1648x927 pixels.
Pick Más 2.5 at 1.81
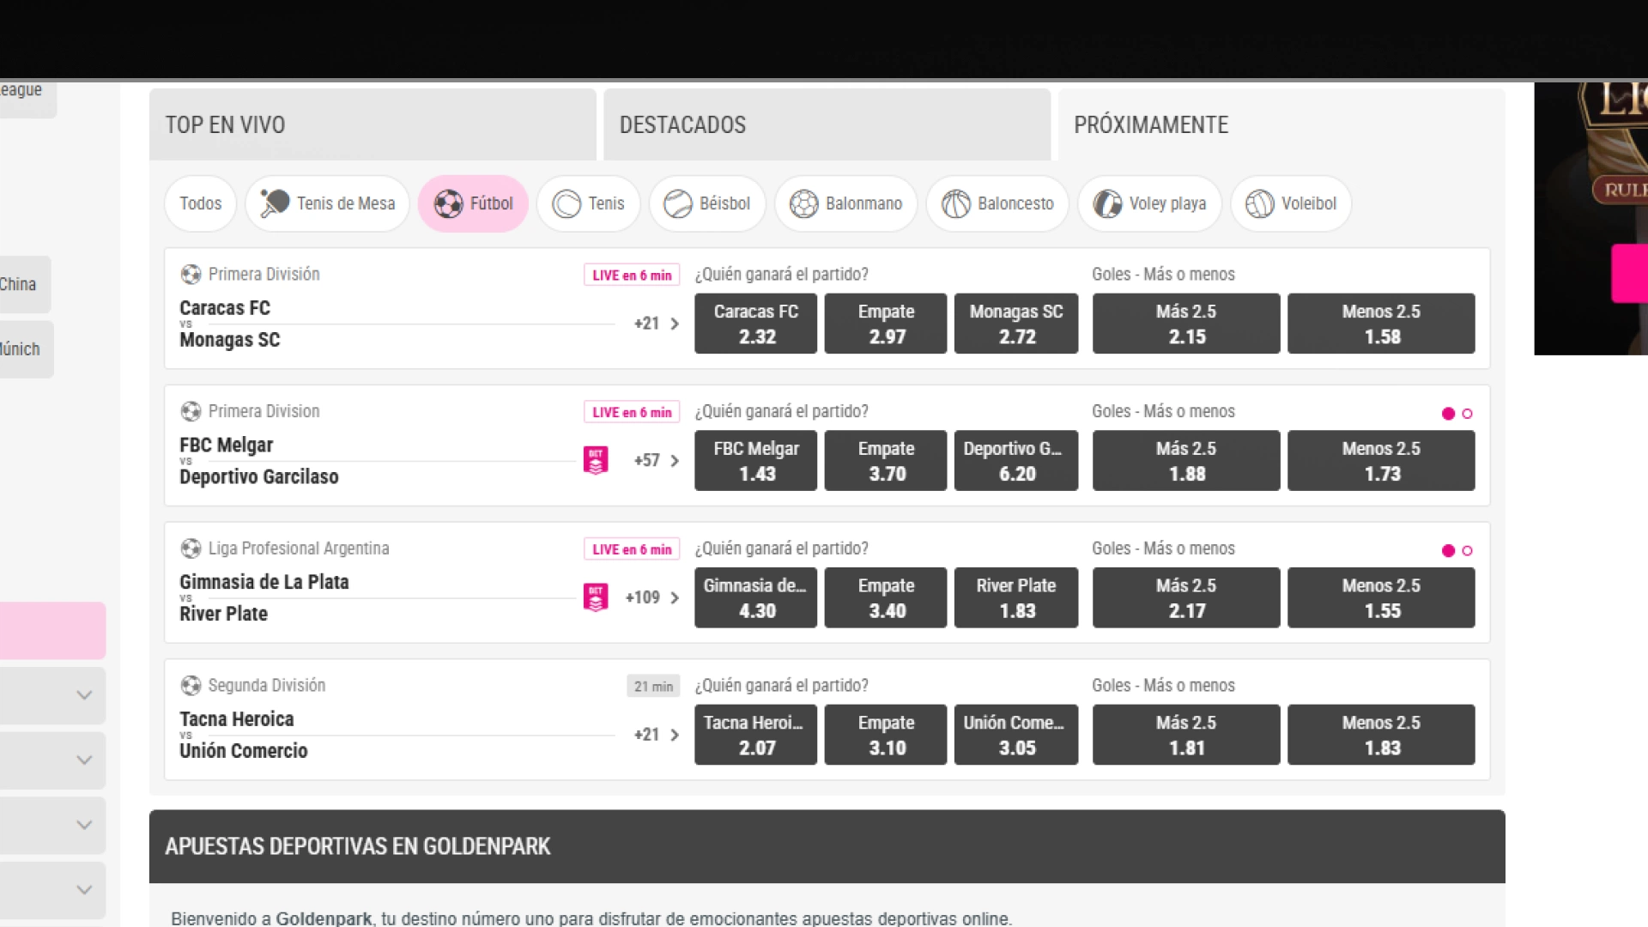[x=1186, y=735]
